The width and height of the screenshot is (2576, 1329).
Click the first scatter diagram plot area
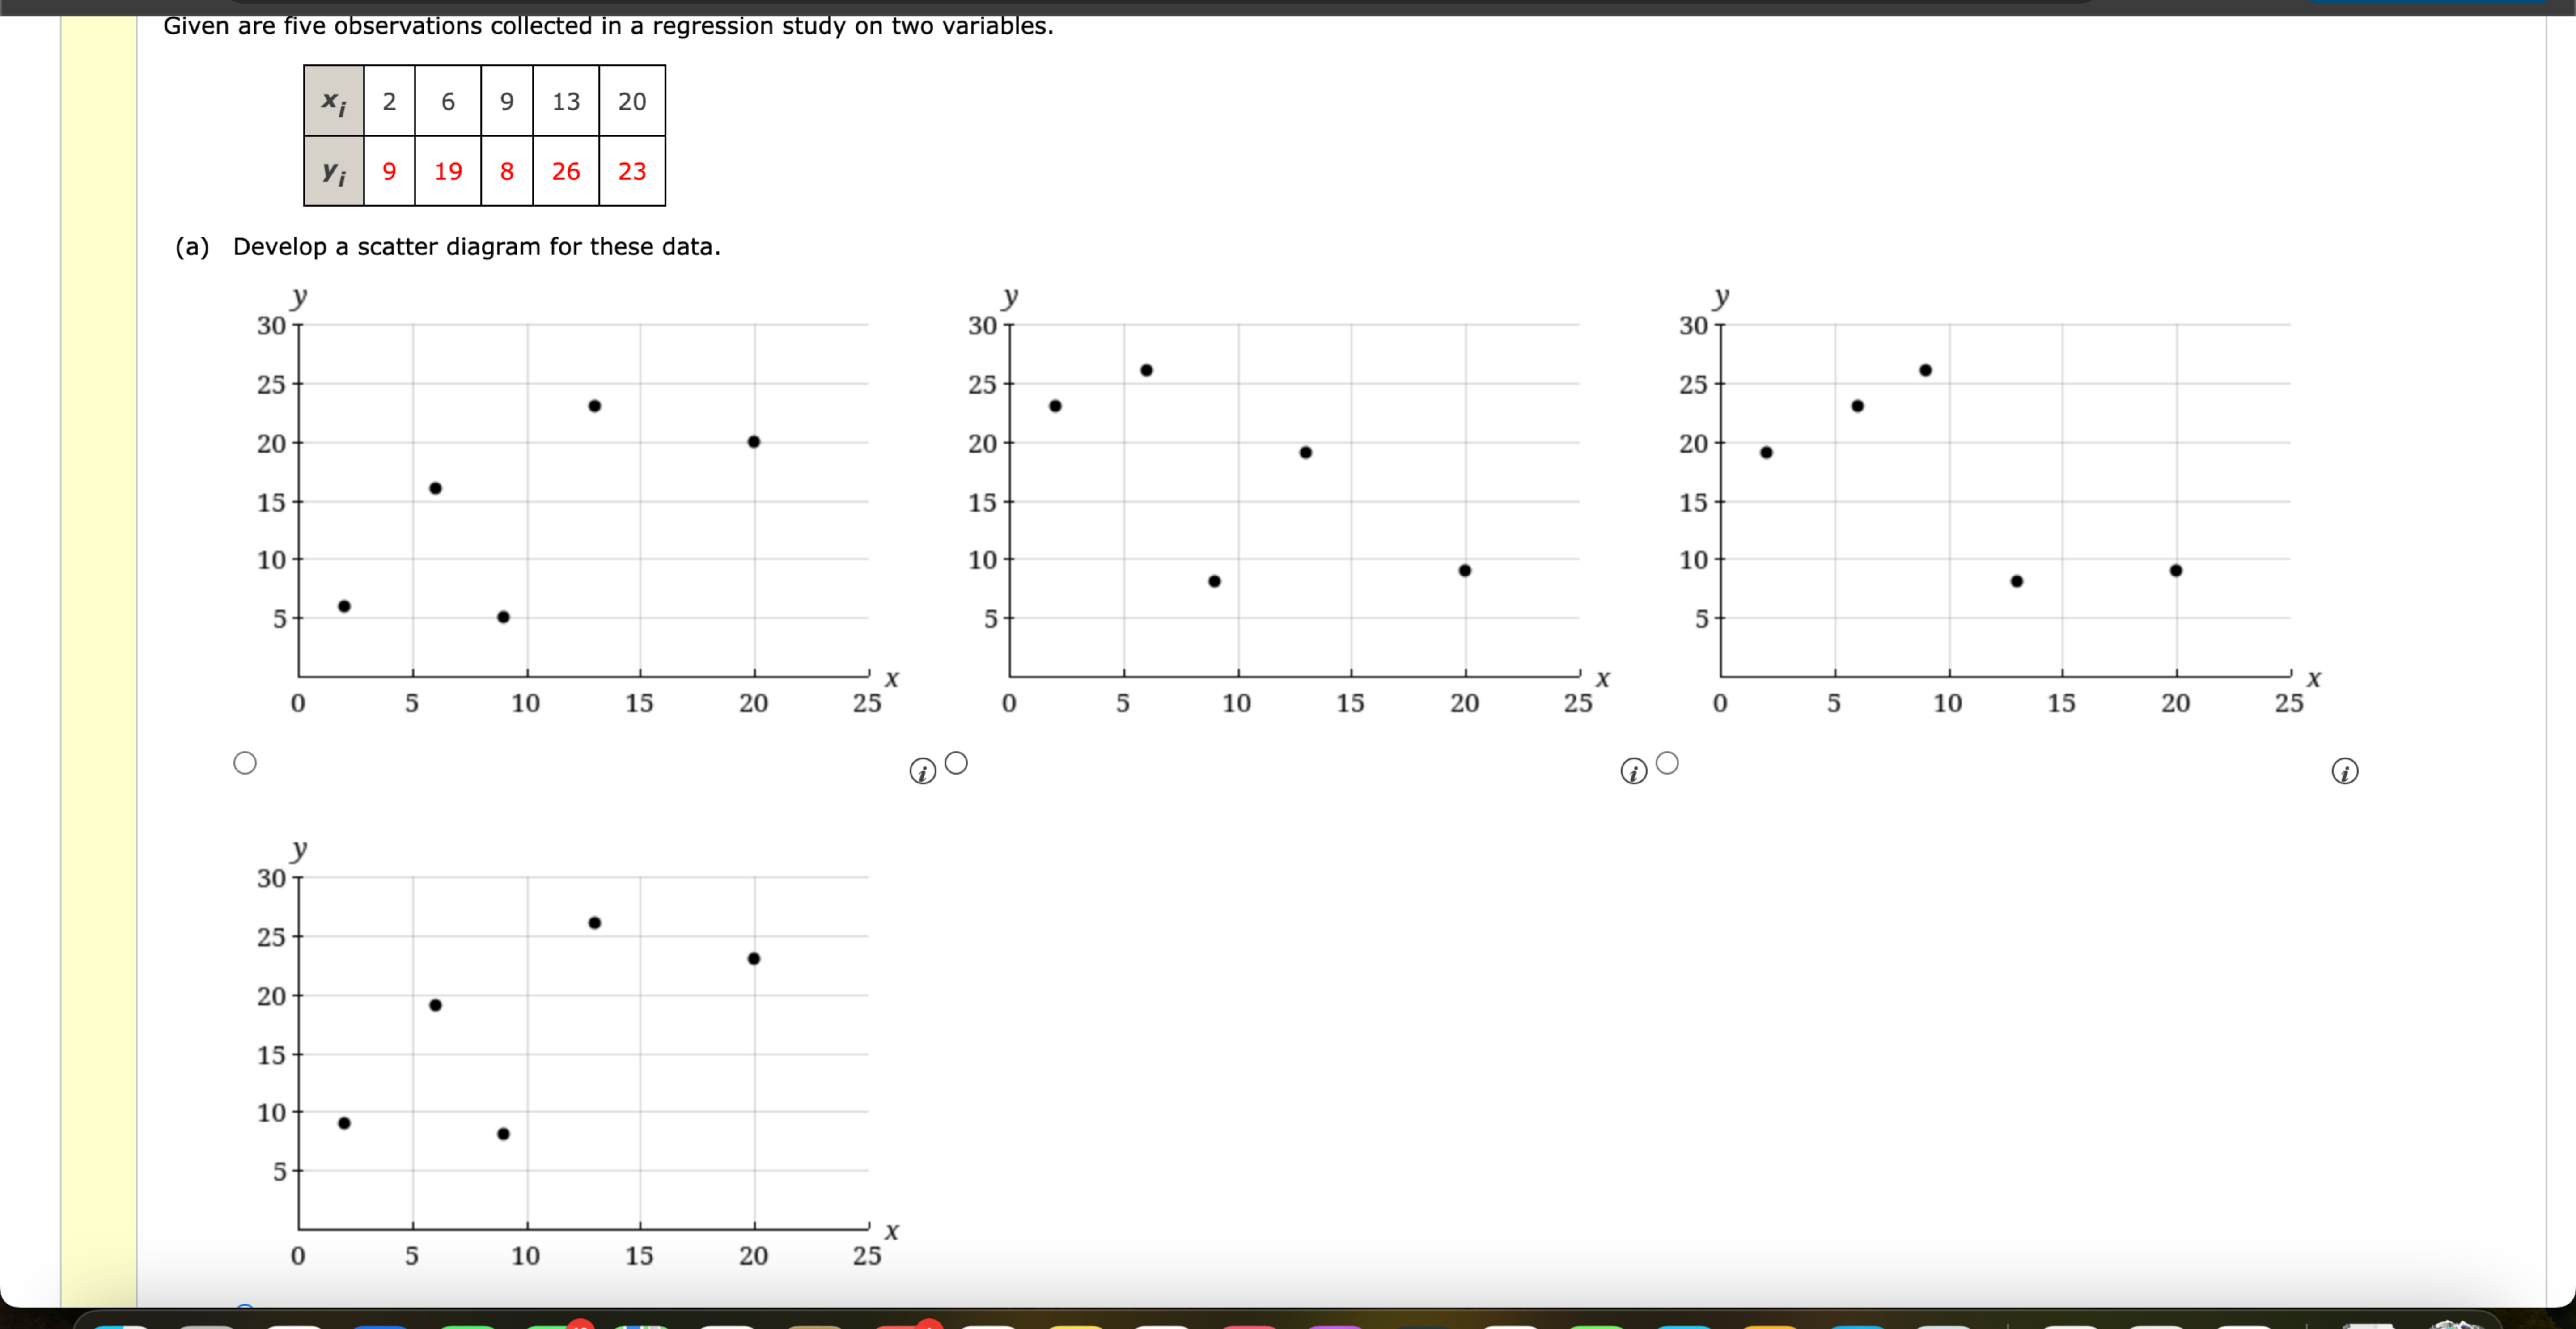(x=580, y=490)
